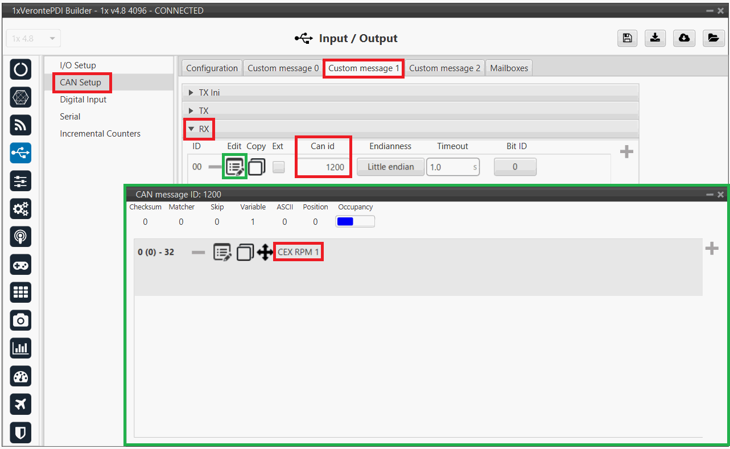This screenshot has width=730, height=449.
Task: Click the Bit ID button showing 0
Action: click(515, 167)
